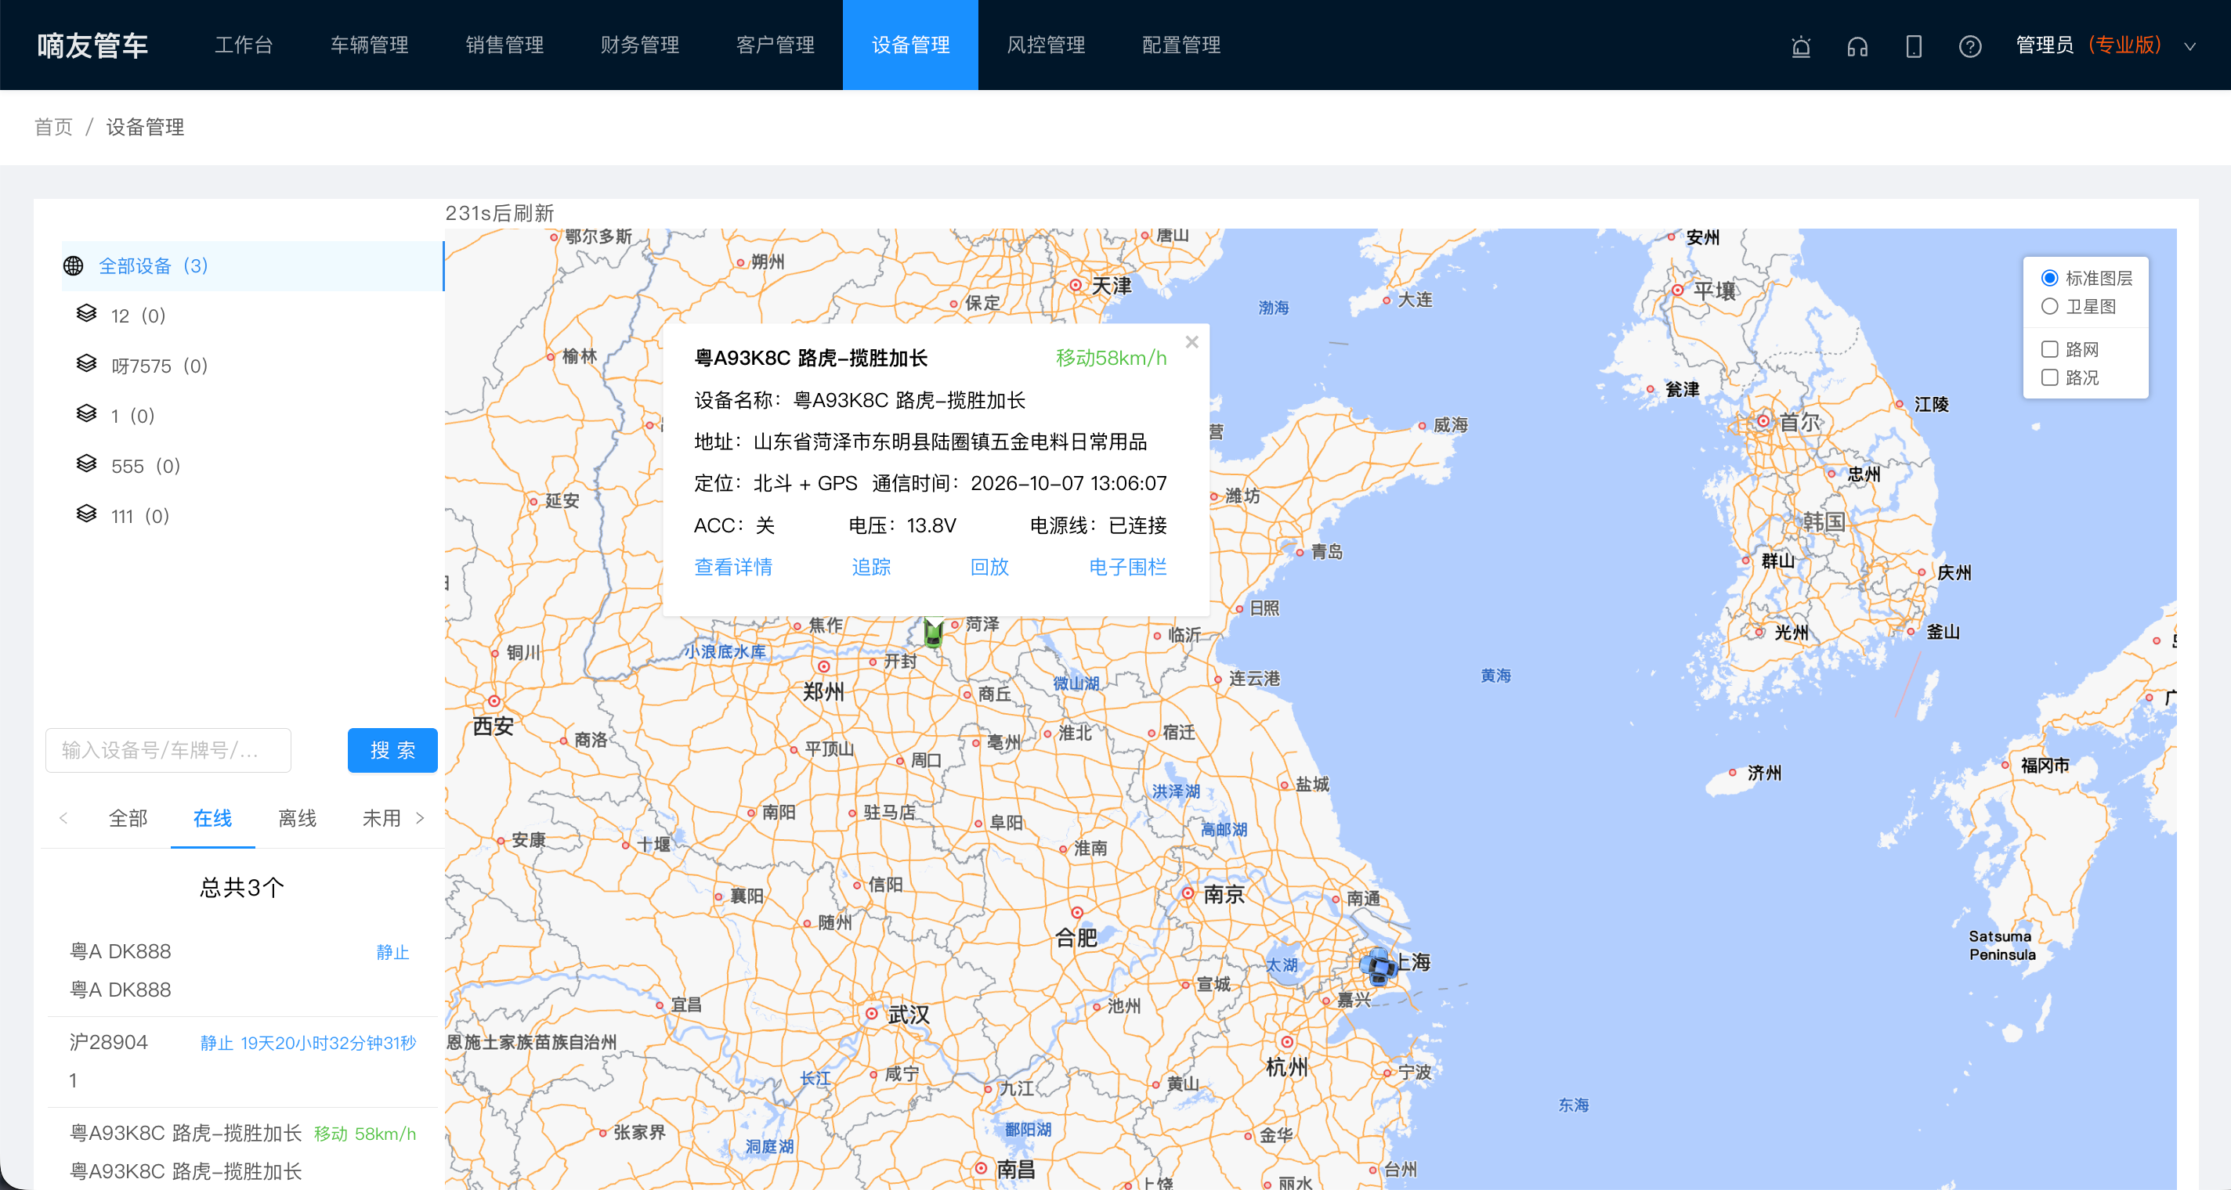This screenshot has width=2231, height=1190.
Task: Select 粤A93K8C 路虎-揽胜加长 in the device list
Action: 244,1151
